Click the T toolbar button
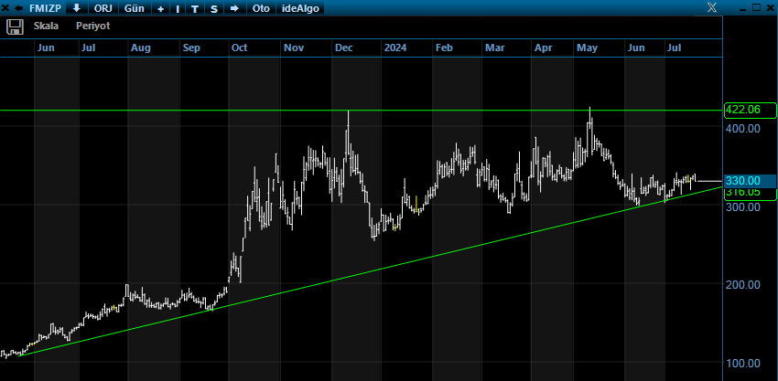 [195, 8]
